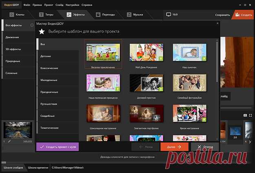Select the Детские template category
This screenshot has height=173, width=255.
(58, 56)
